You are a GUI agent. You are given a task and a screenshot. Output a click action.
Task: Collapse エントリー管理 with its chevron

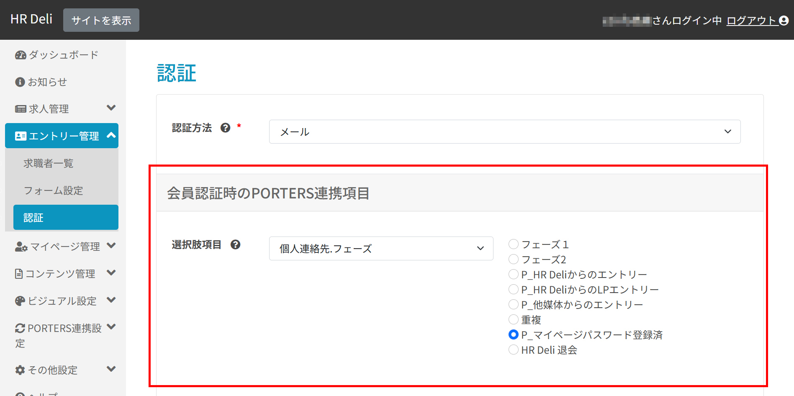111,135
